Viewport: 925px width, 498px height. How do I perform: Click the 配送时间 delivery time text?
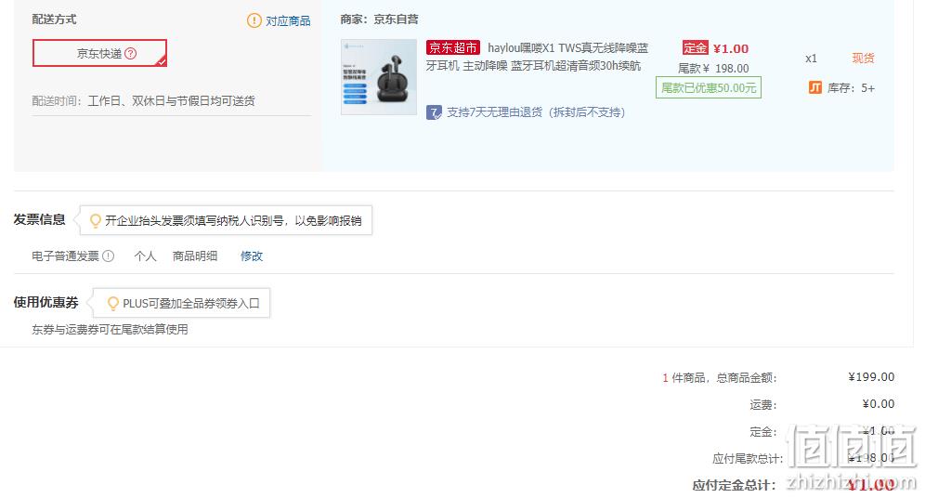pos(143,101)
